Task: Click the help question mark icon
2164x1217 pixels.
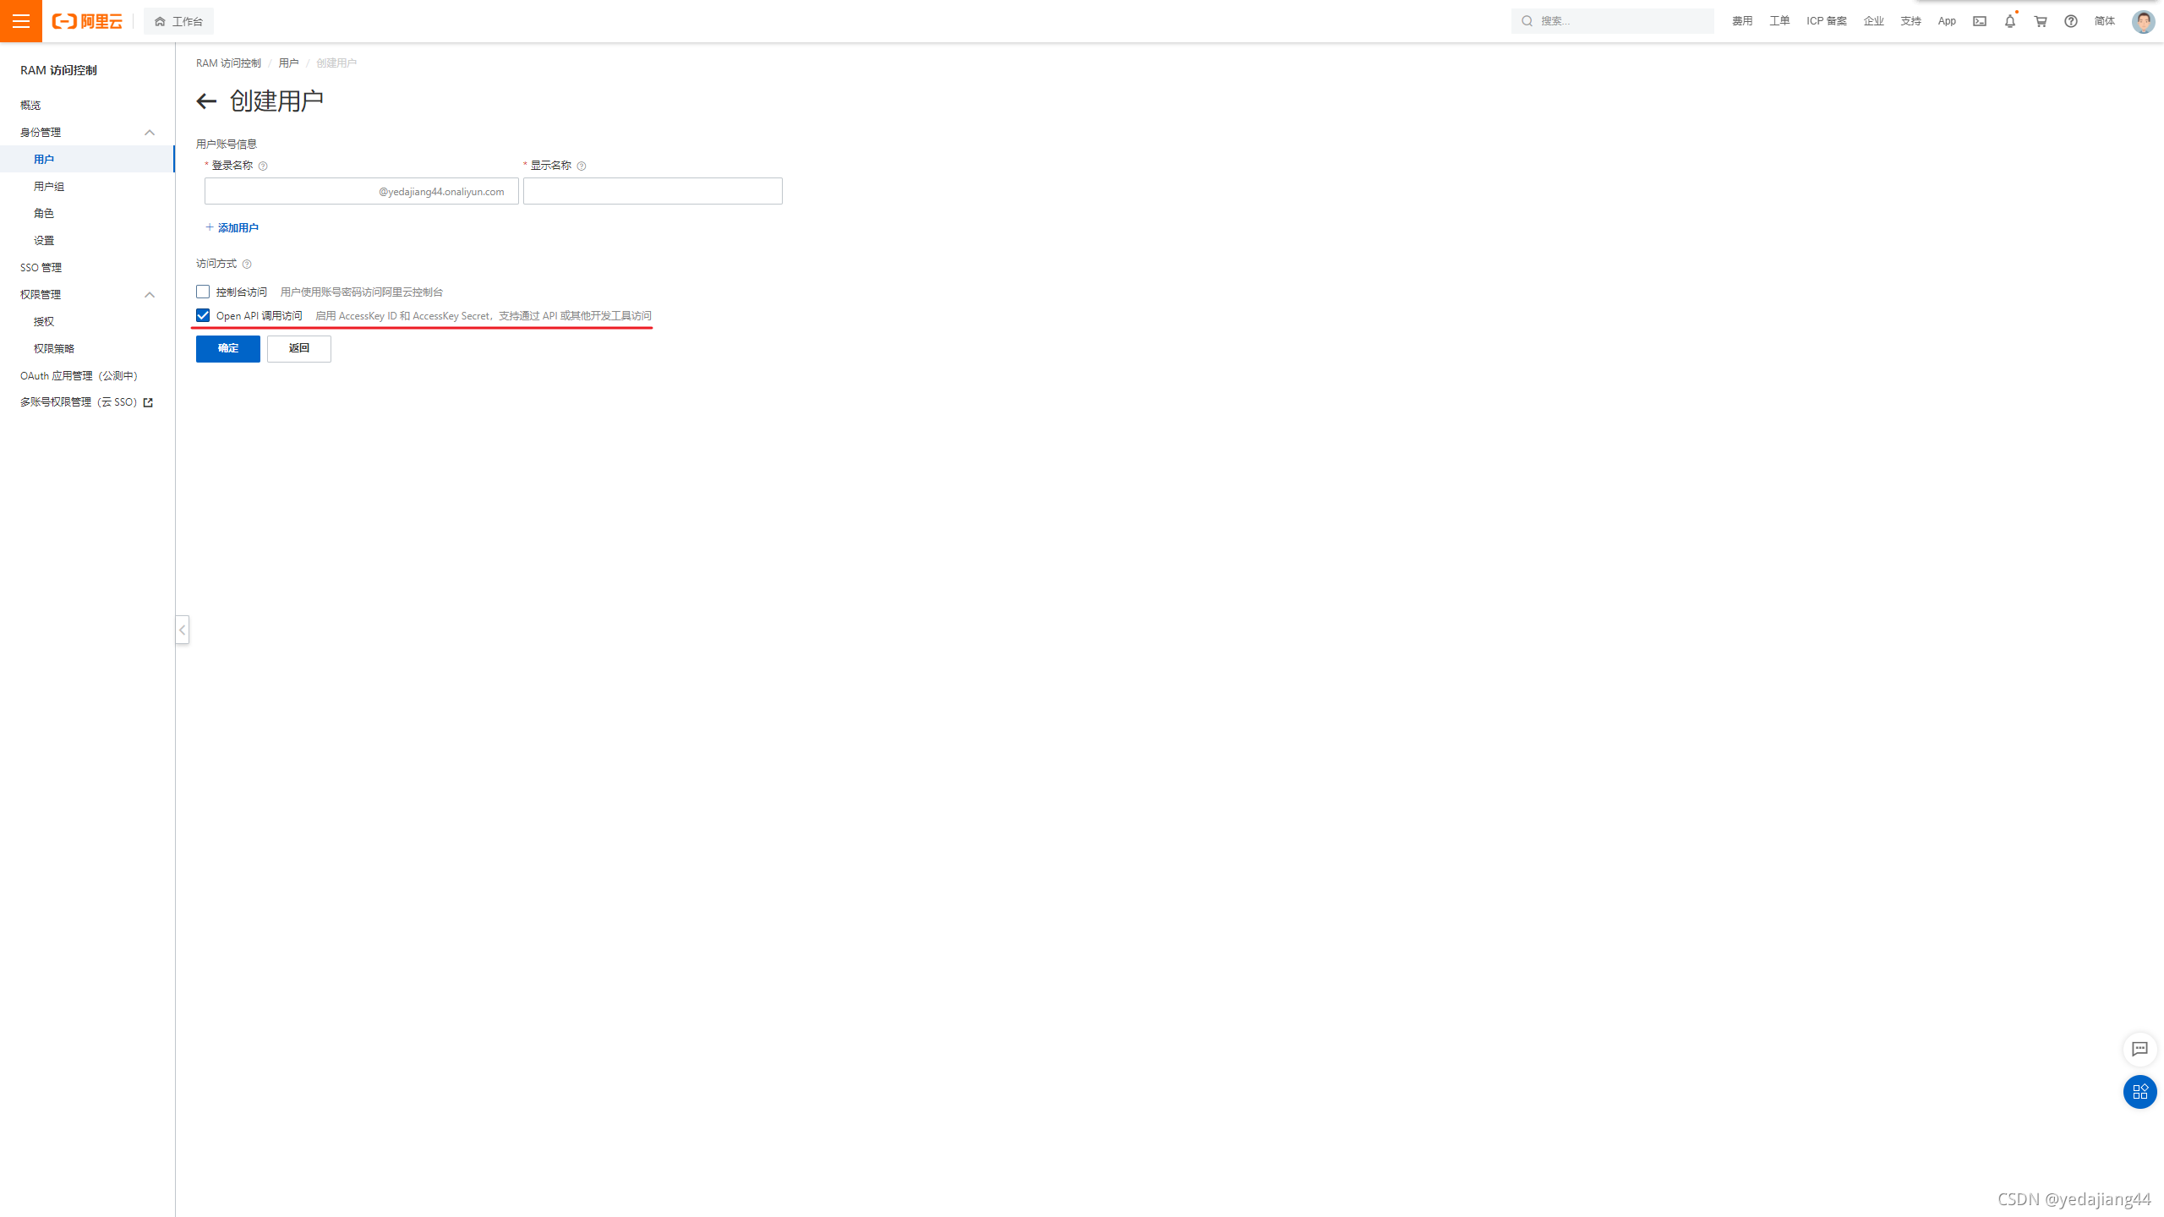Action: click(x=2070, y=21)
